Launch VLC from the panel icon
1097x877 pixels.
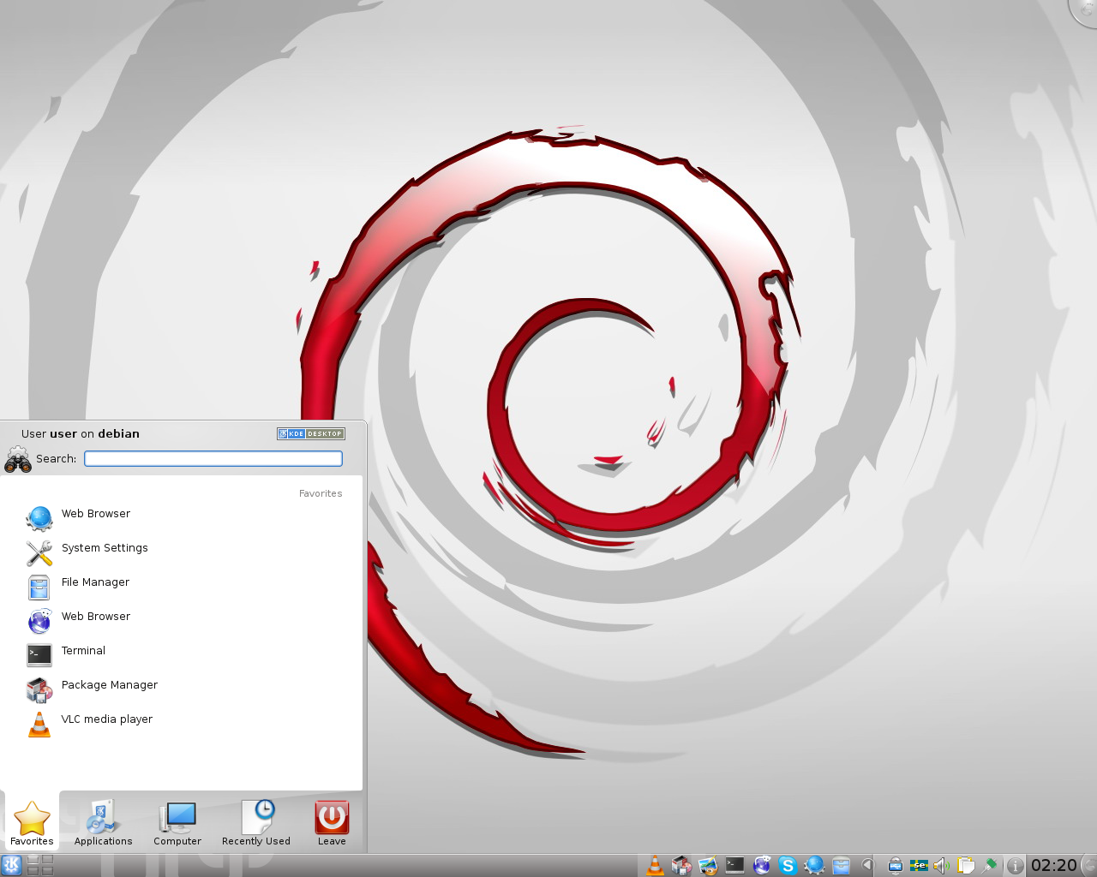point(655,866)
